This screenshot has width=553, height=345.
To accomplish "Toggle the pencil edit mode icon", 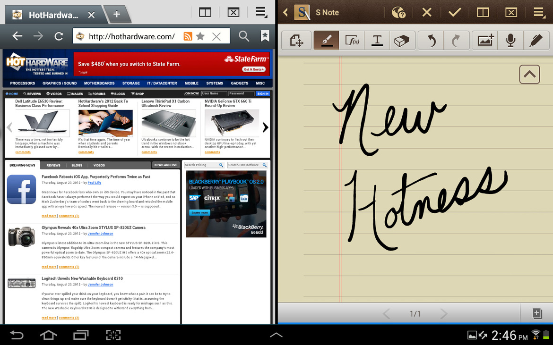I will pyautogui.click(x=536, y=41).
